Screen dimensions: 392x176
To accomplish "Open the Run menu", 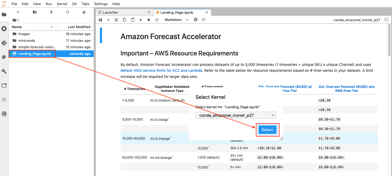I will coord(49,4).
